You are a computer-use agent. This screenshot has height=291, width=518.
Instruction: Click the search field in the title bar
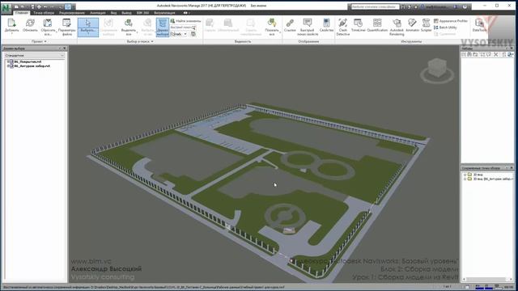click(x=375, y=6)
